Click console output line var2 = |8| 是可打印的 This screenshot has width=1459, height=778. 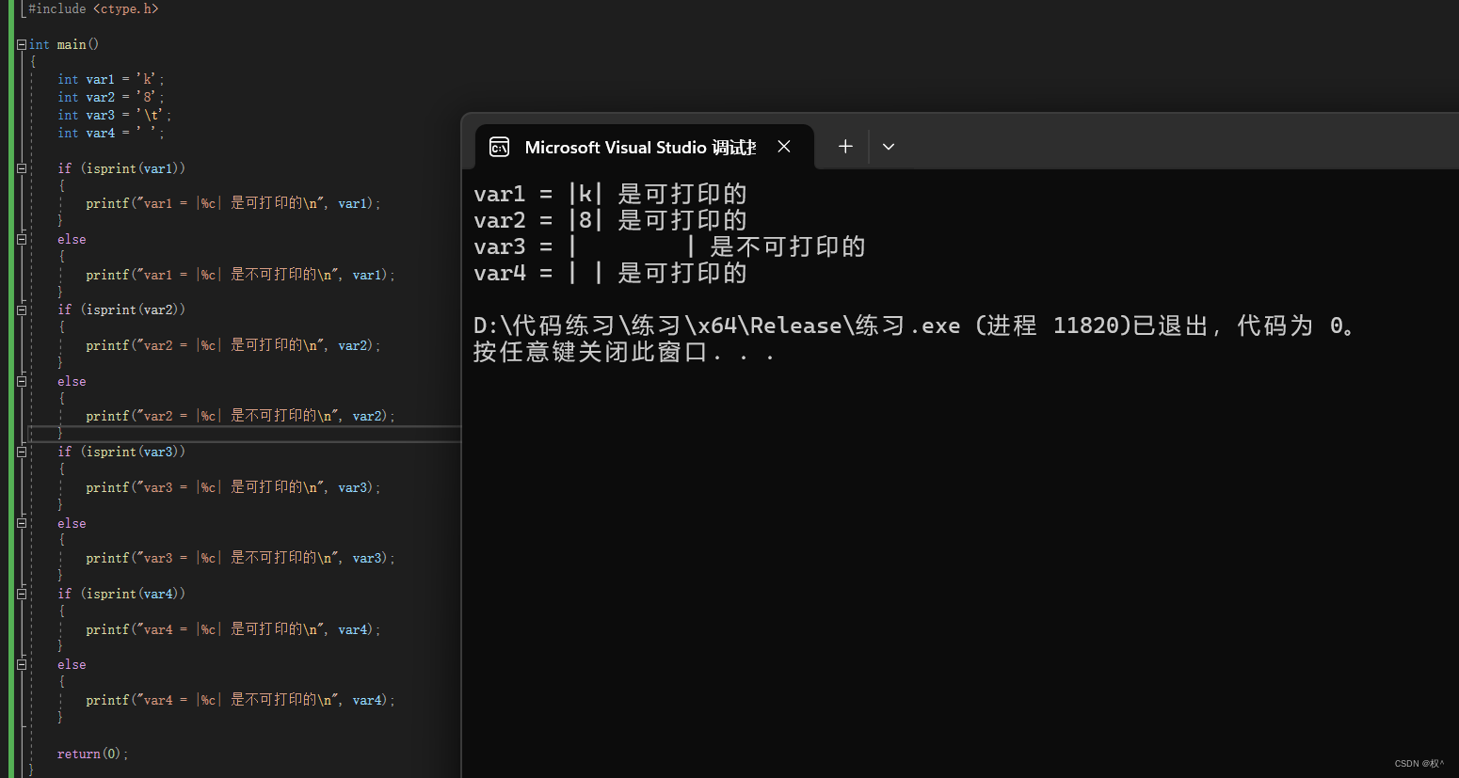coord(610,221)
